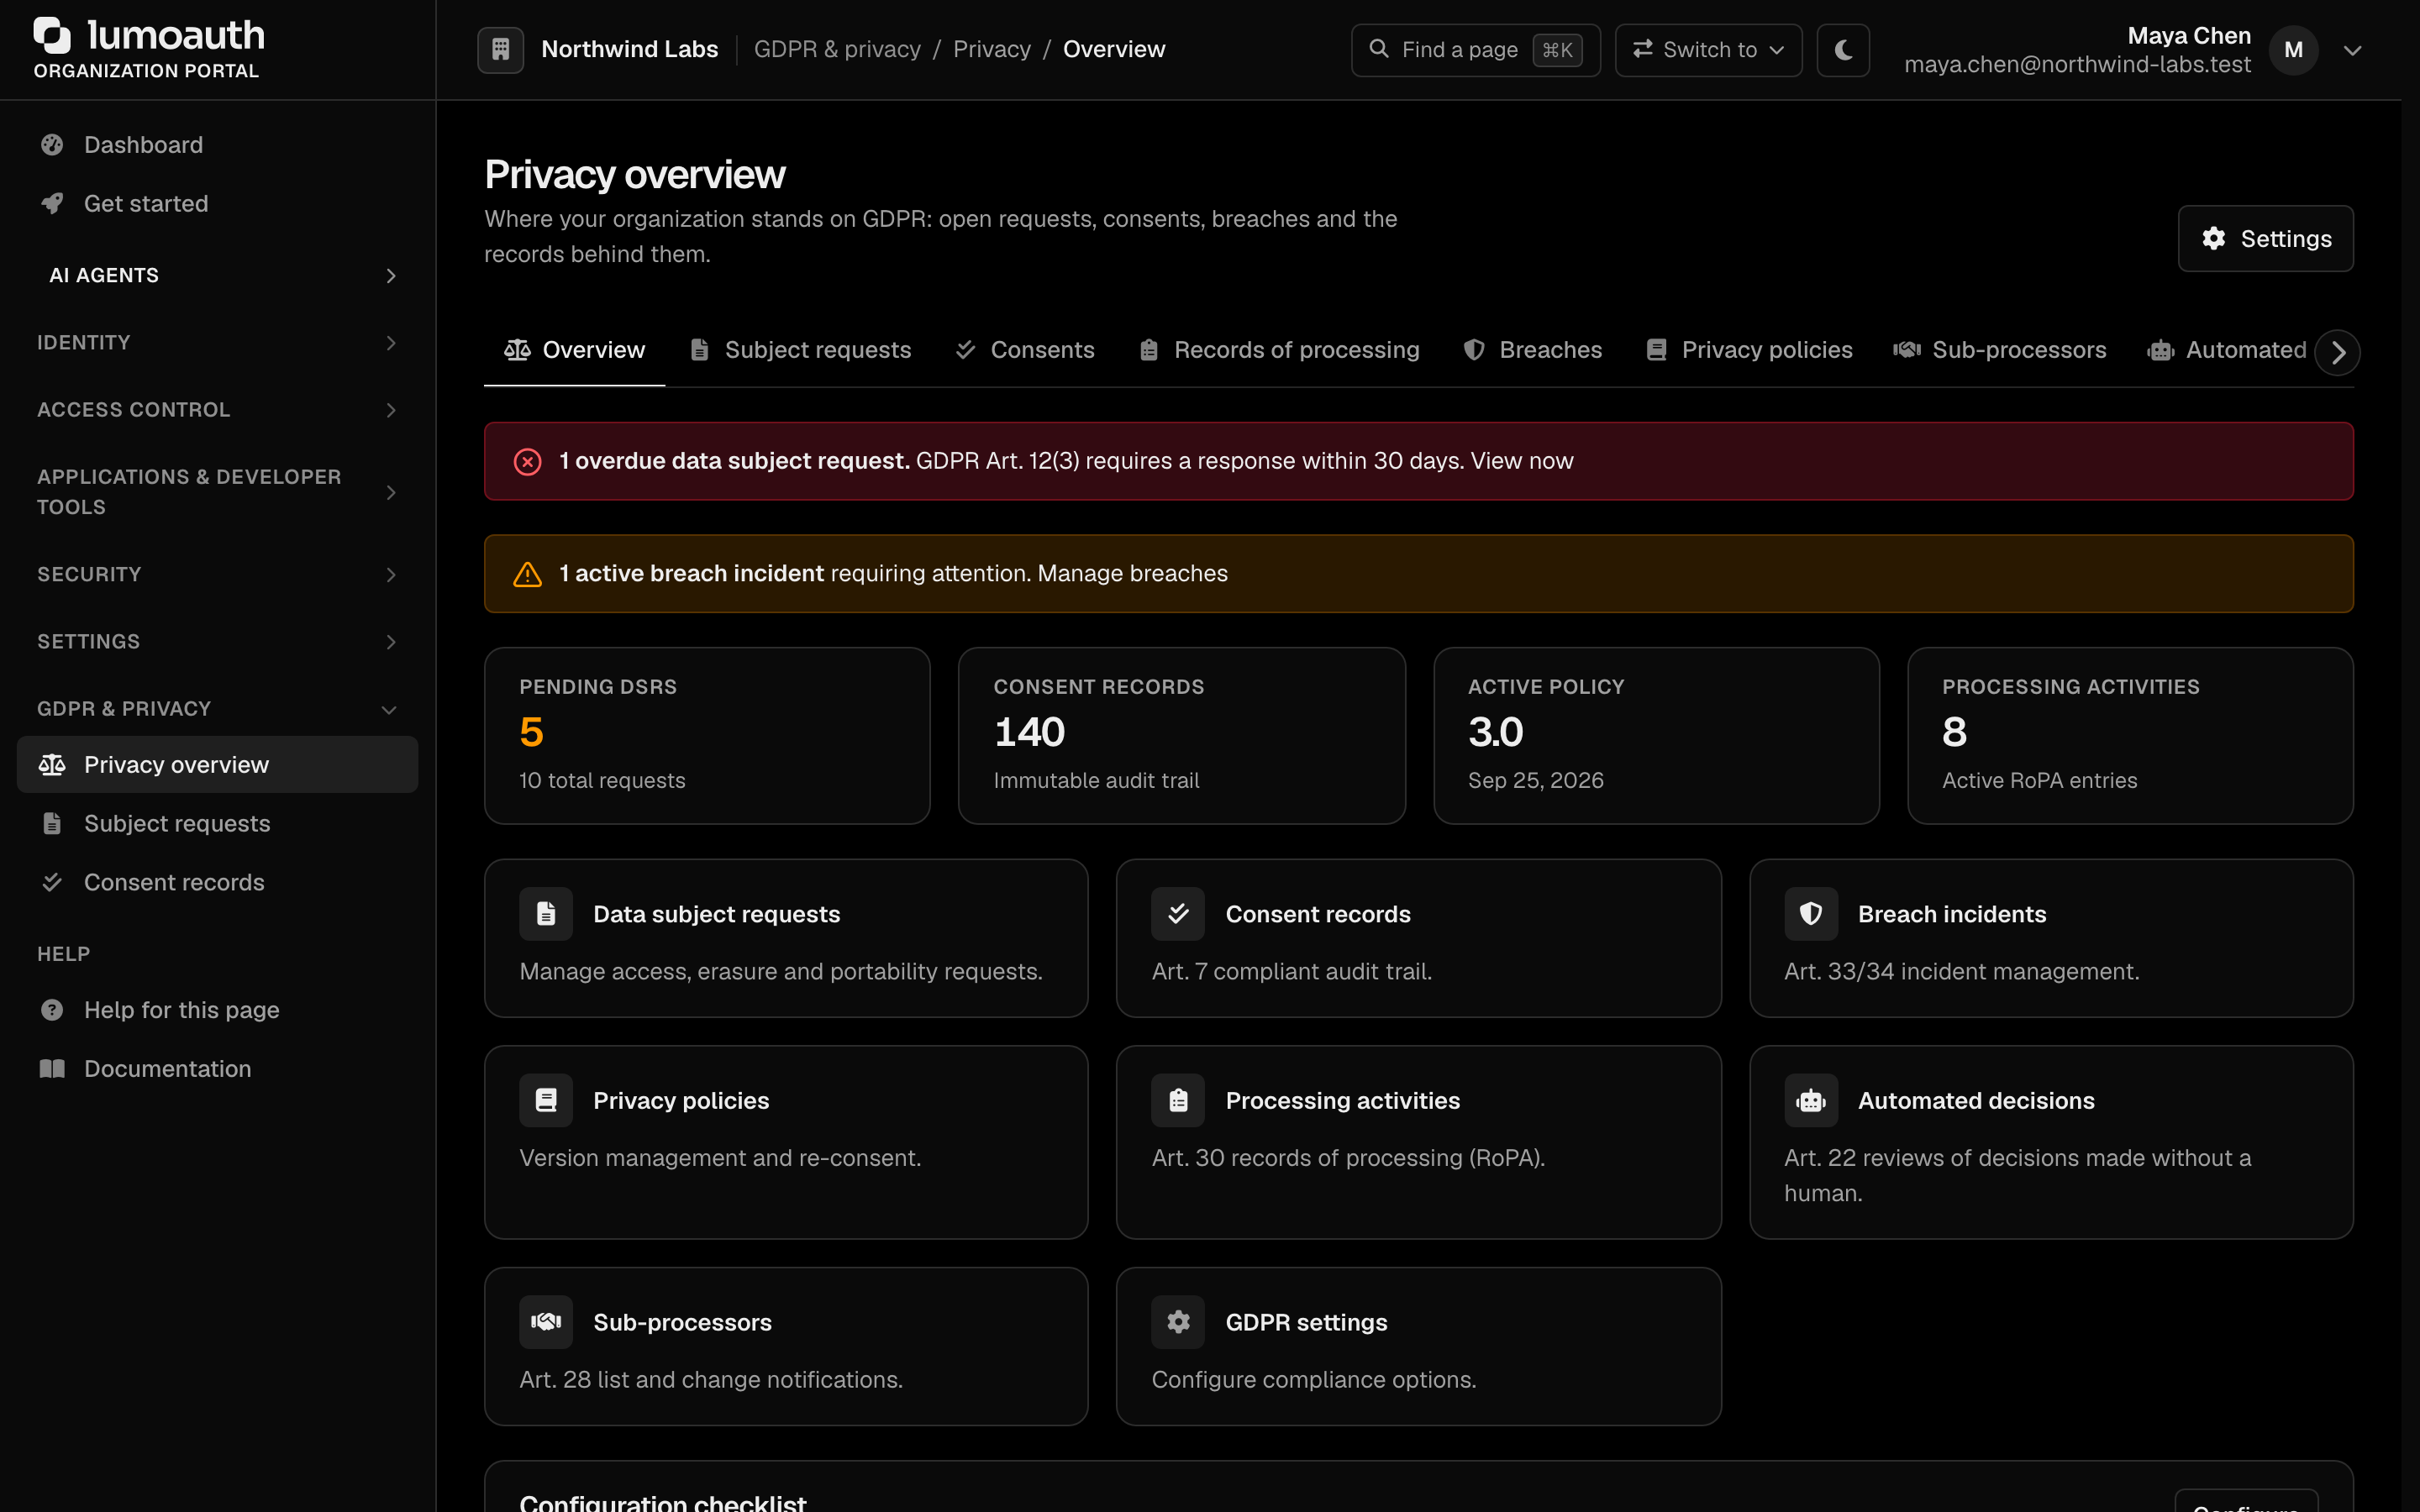Expand the AI Agents section
This screenshot has width=2420, height=1512.
(x=218, y=275)
